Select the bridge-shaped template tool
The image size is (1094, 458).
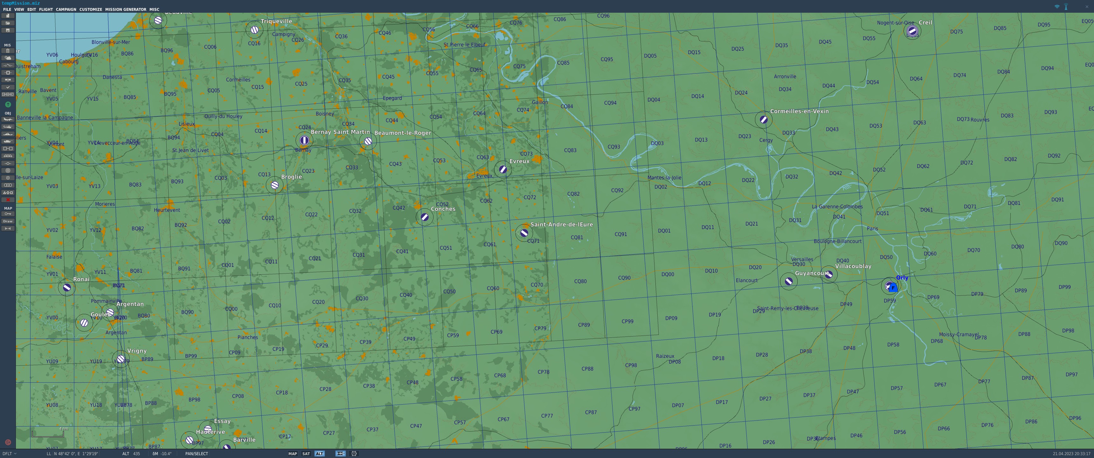click(8, 156)
